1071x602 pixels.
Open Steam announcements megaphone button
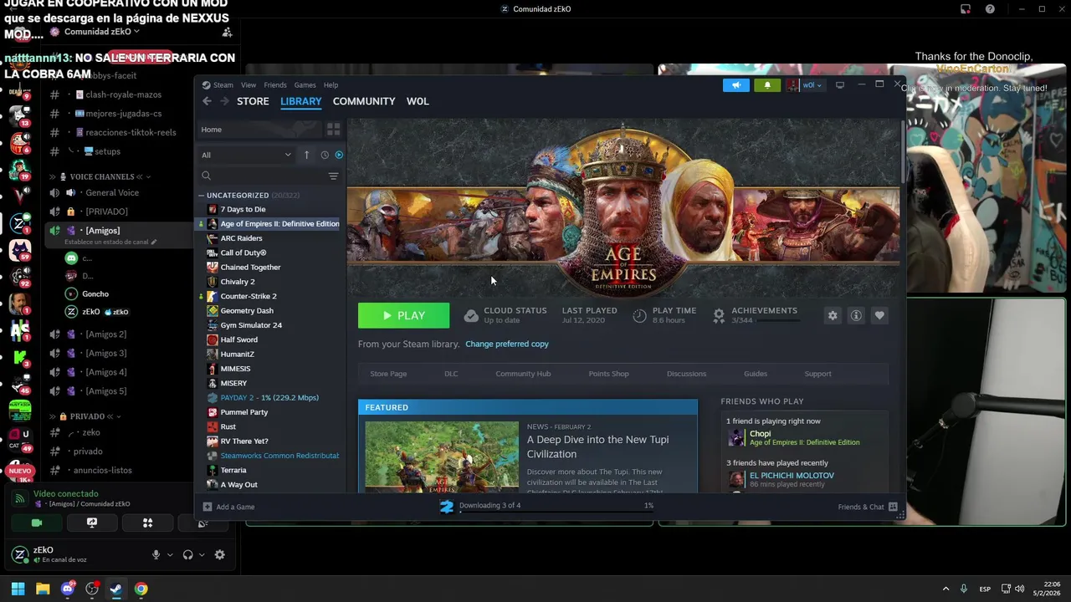pyautogui.click(x=736, y=85)
